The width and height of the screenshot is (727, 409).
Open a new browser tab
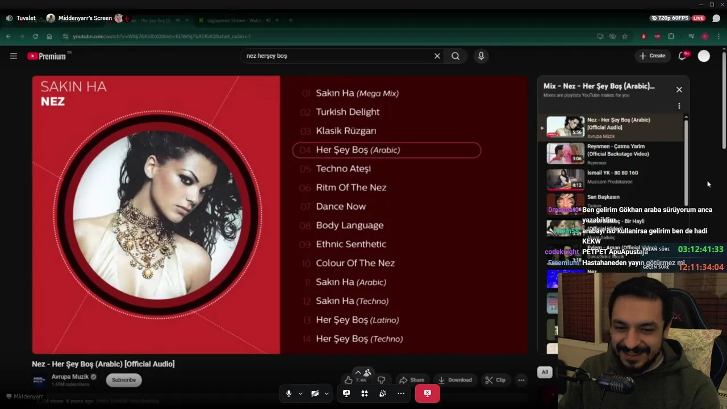[x=290, y=20]
